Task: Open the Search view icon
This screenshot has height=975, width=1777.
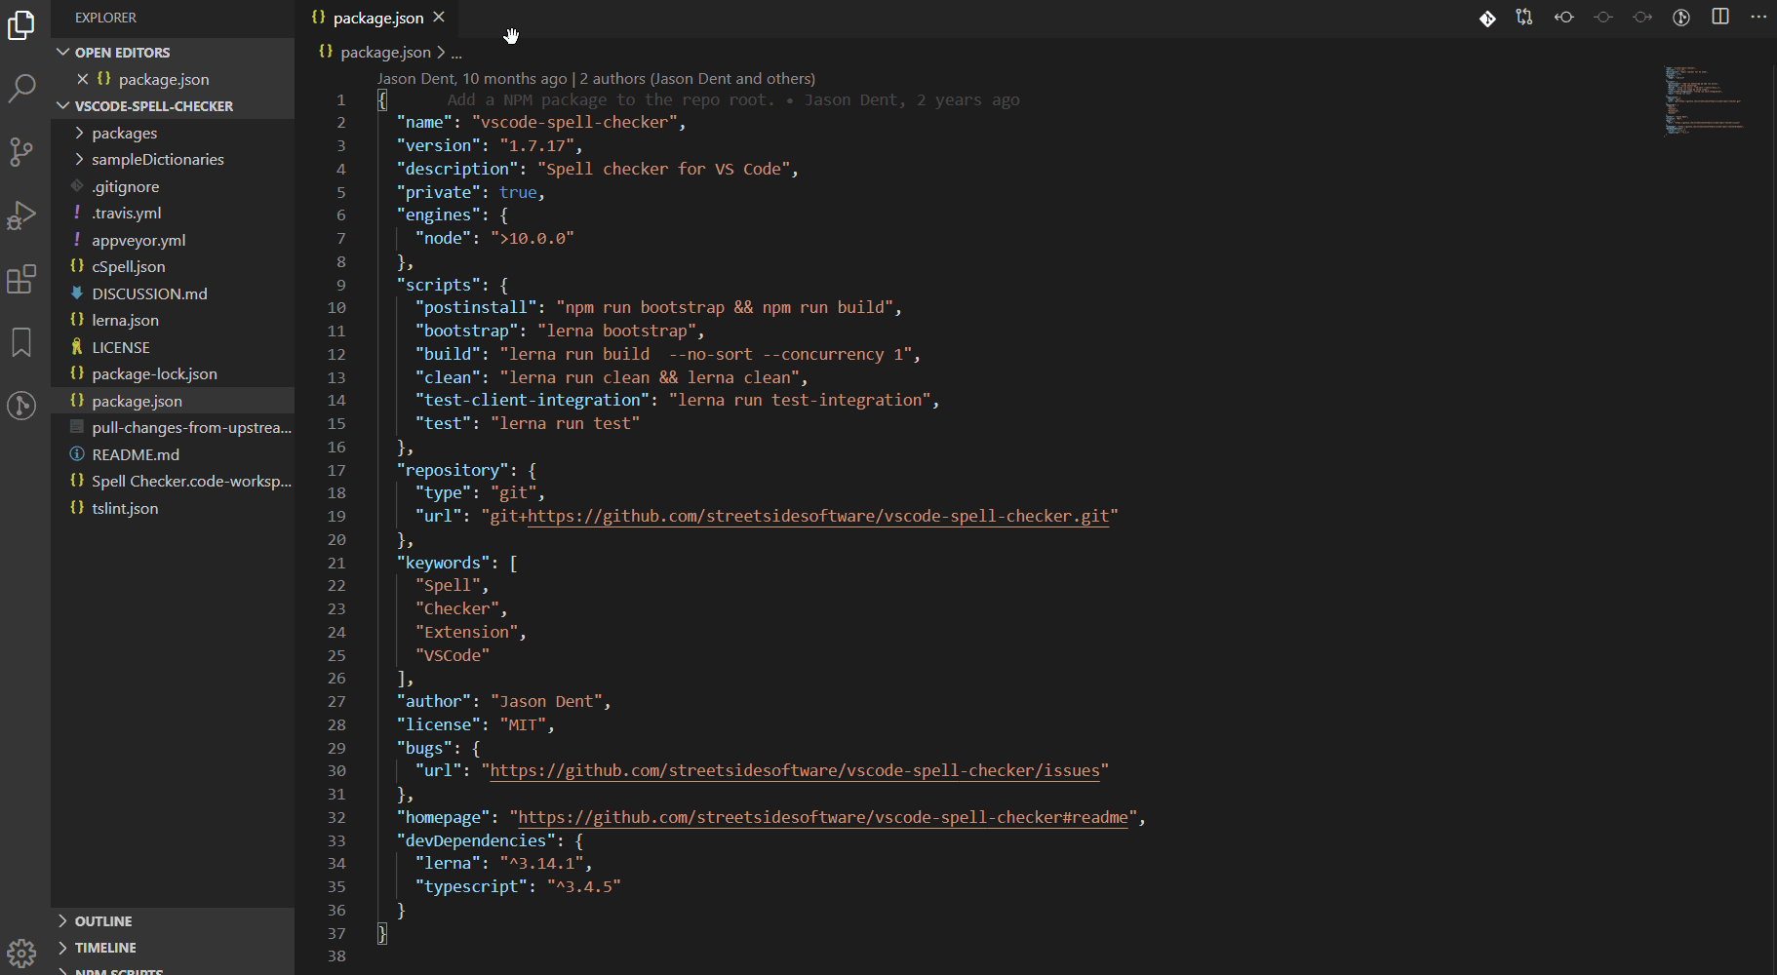Action: pos(21,89)
